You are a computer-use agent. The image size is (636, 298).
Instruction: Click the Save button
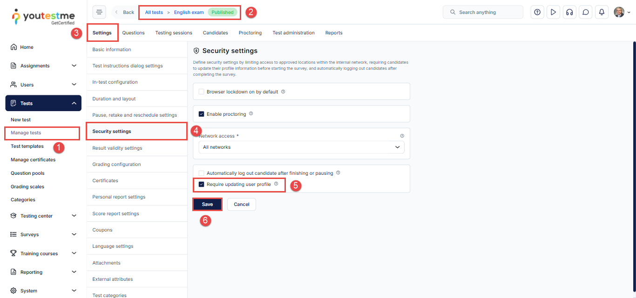(207, 205)
